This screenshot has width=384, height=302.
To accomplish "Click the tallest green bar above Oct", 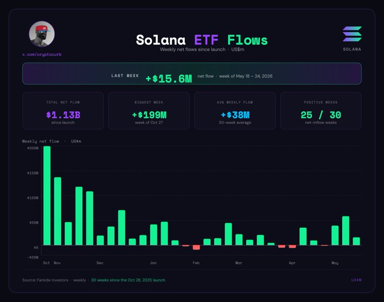I will pyautogui.click(x=47, y=196).
